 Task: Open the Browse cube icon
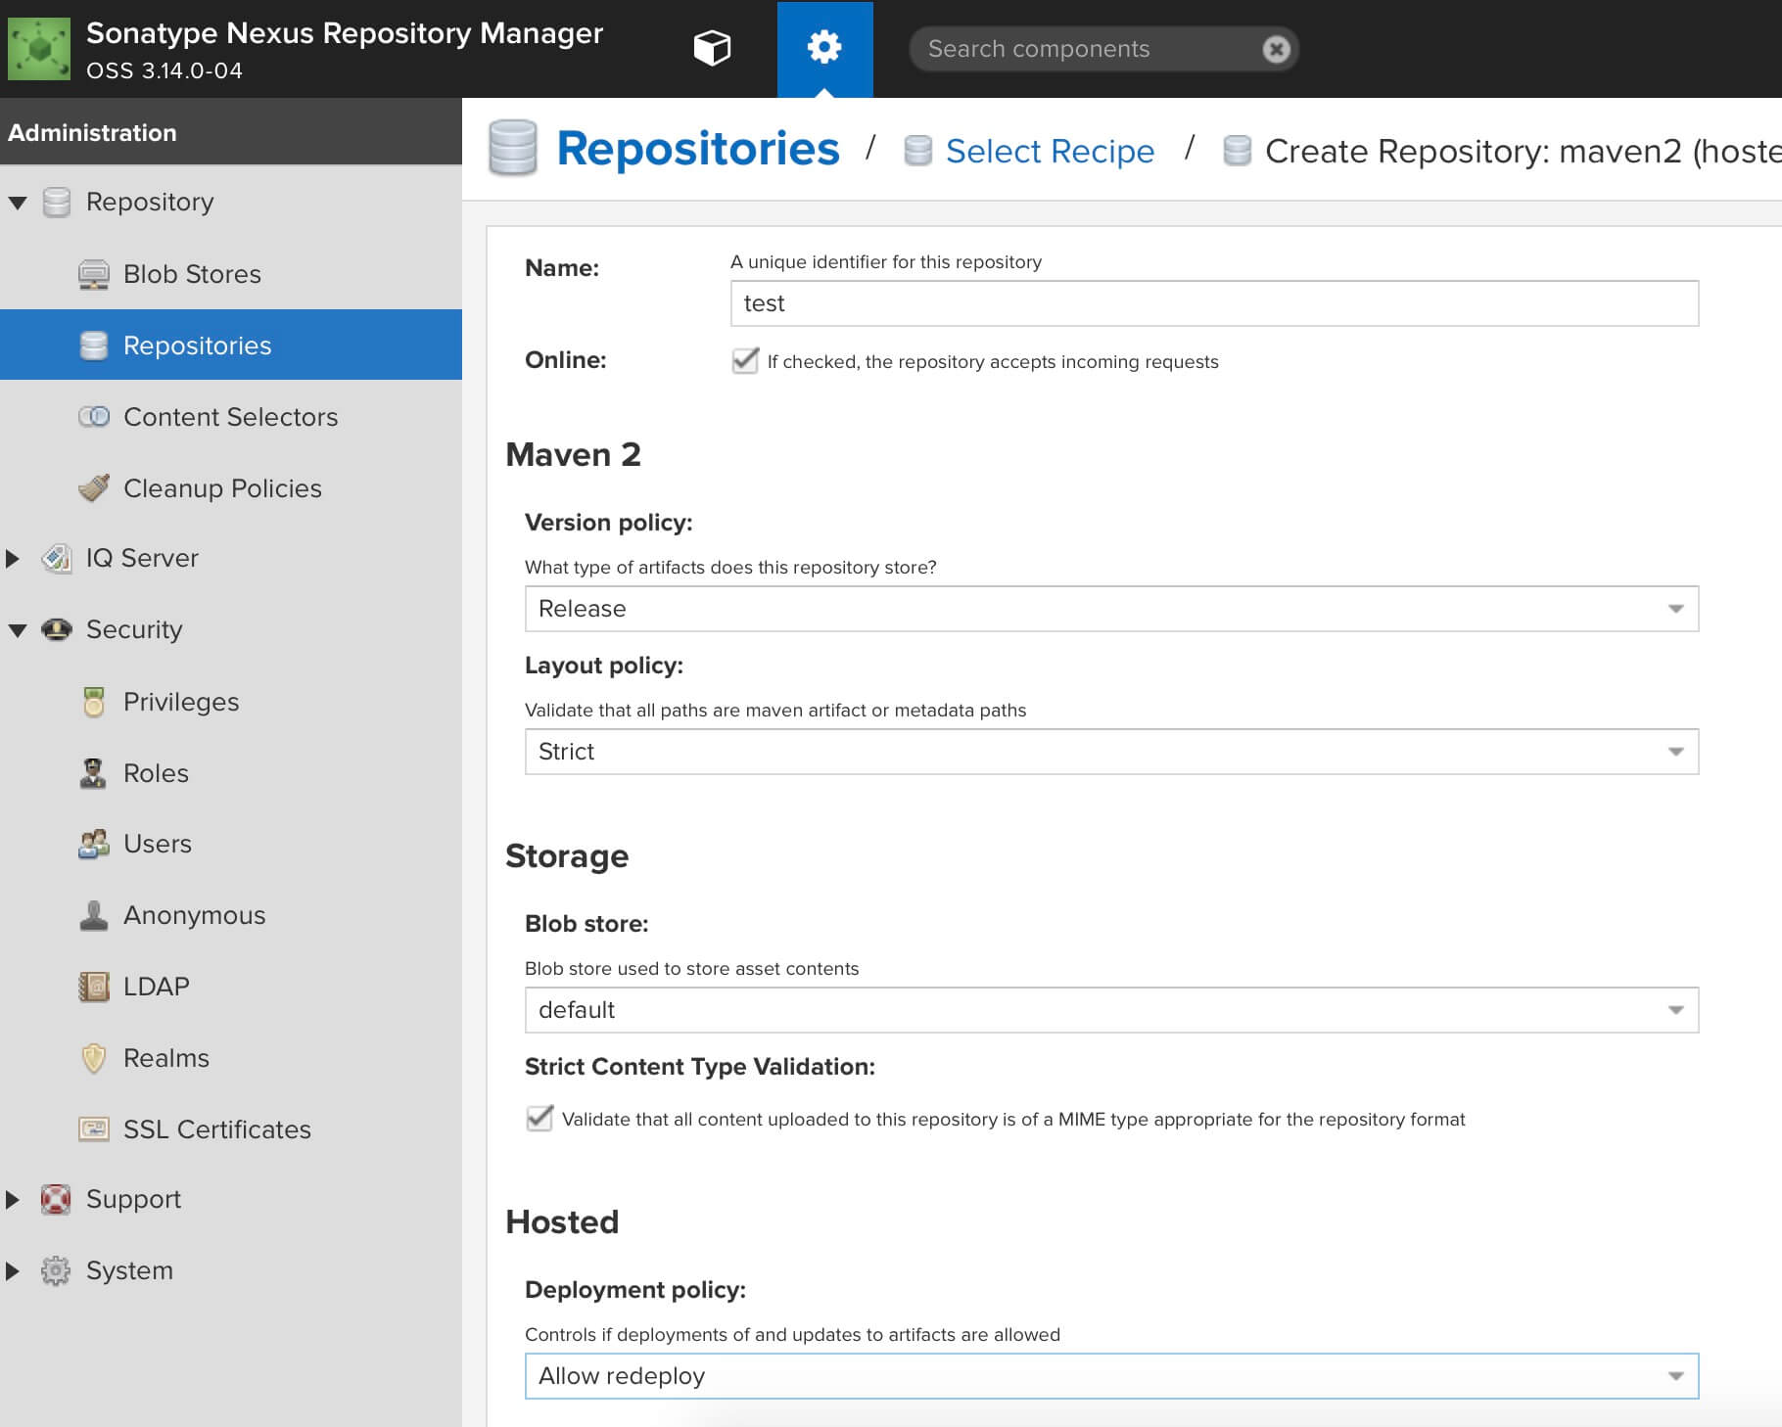point(712,48)
